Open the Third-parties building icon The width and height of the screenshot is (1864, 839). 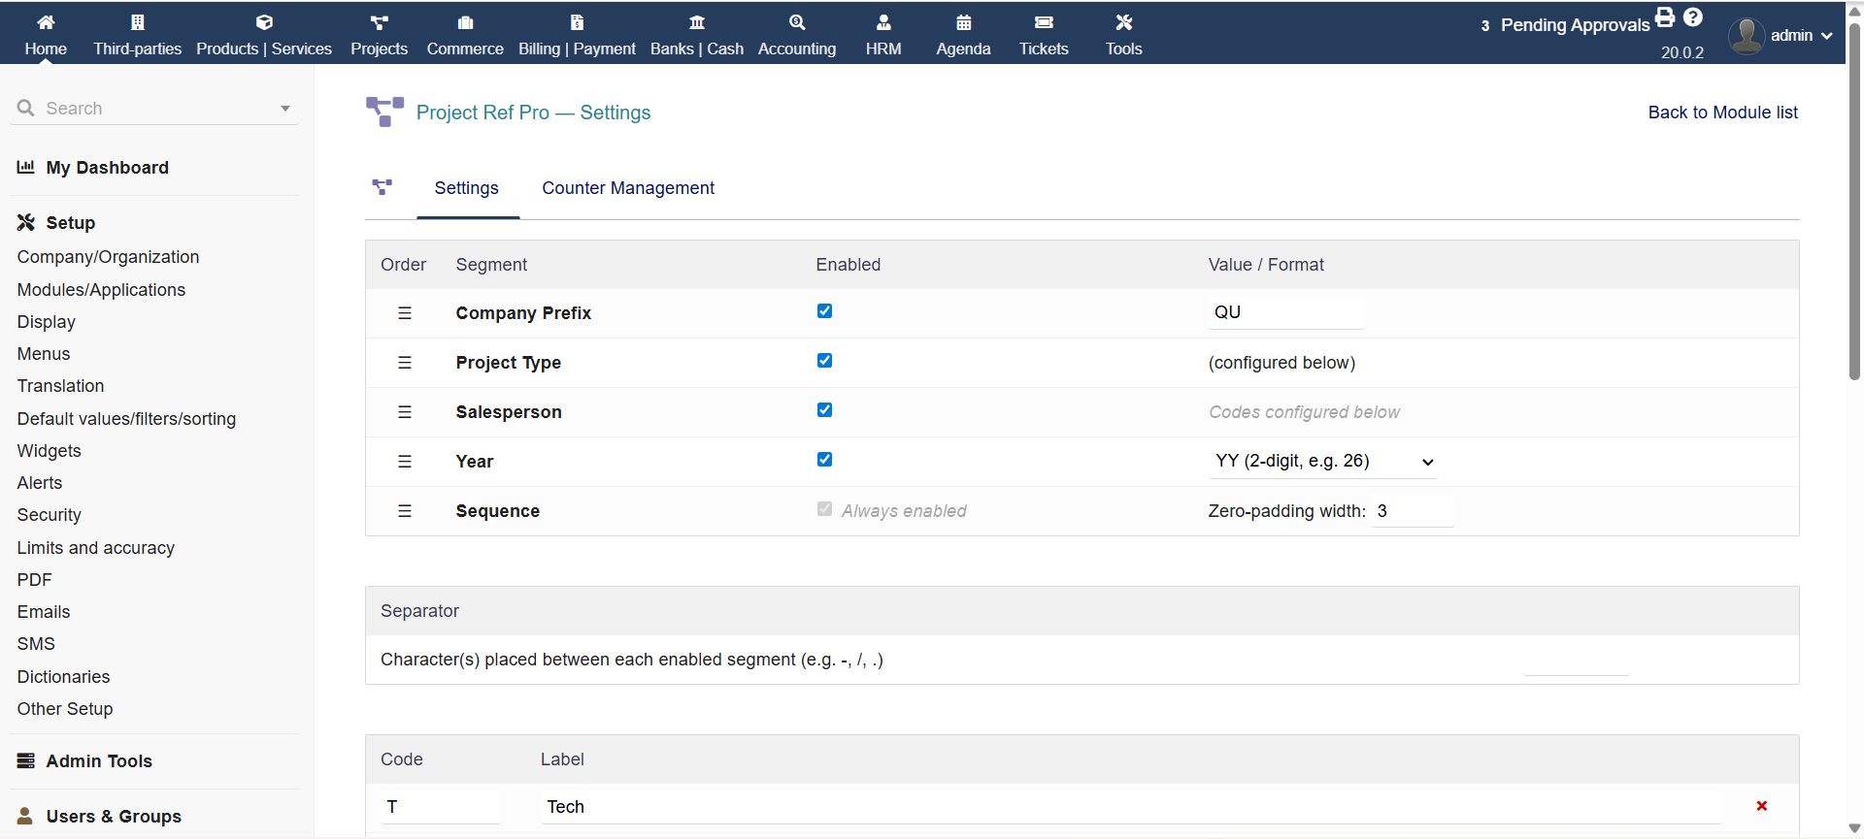[137, 22]
